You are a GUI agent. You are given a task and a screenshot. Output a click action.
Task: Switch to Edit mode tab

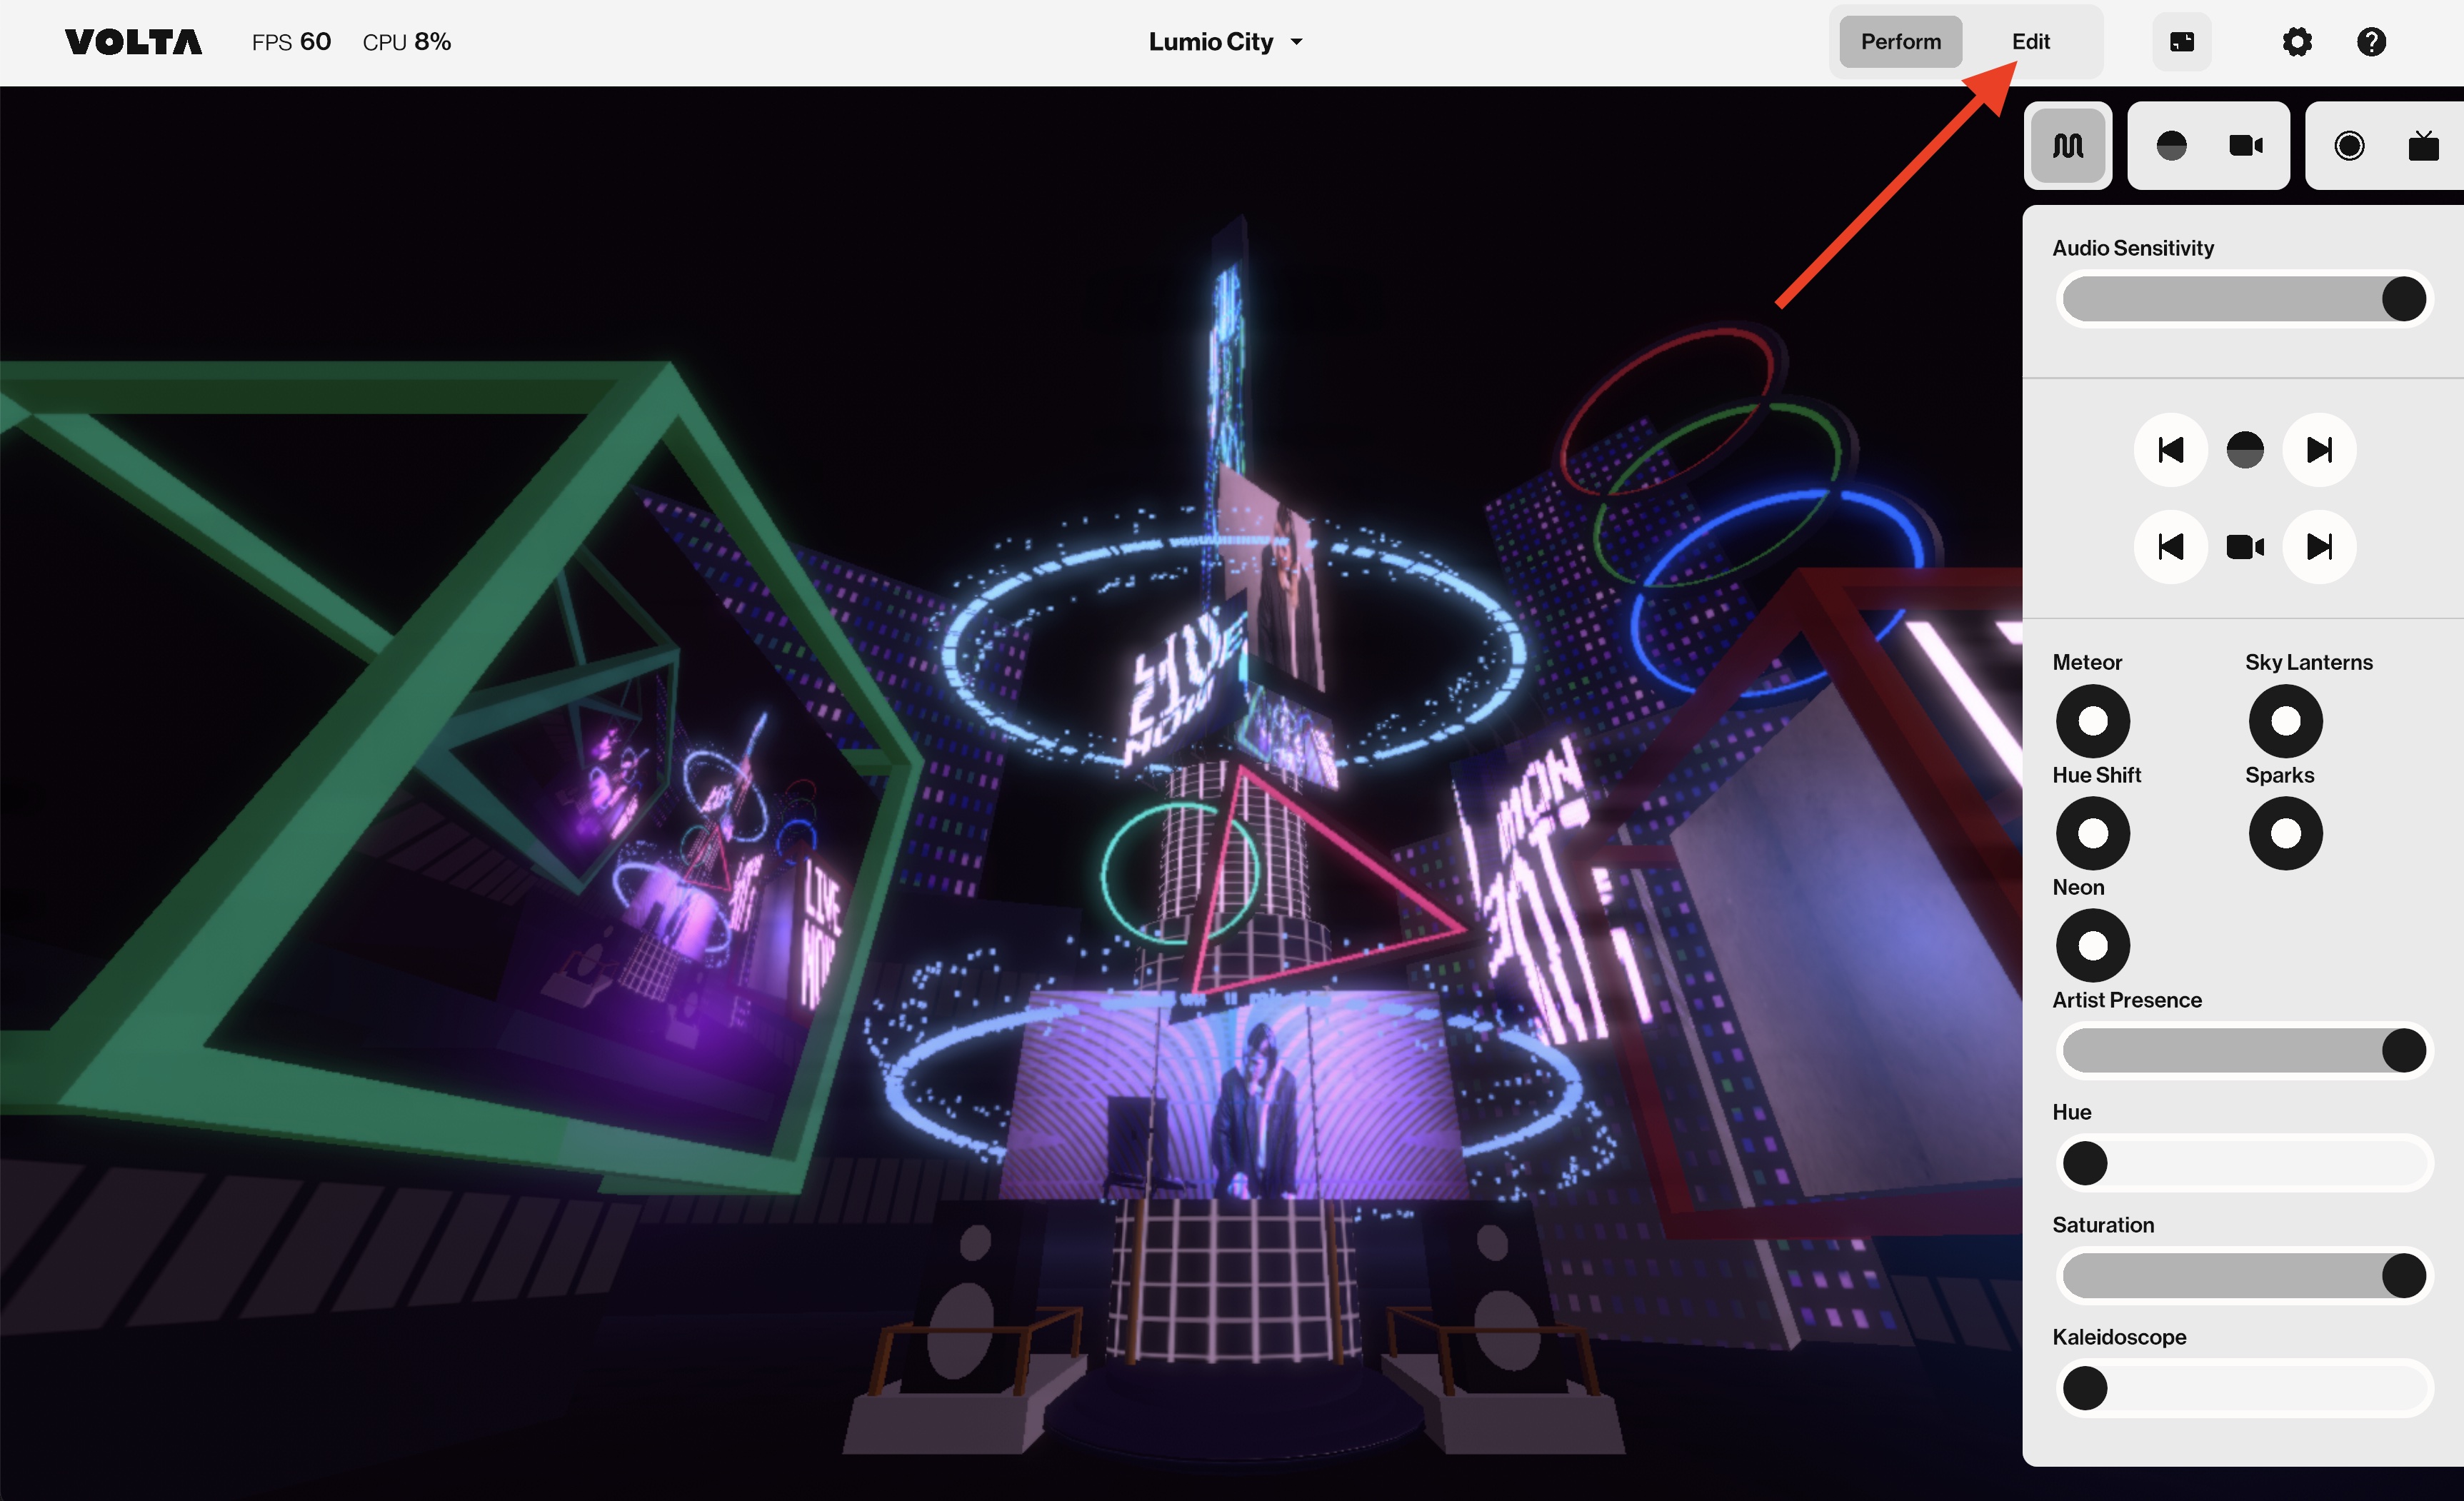(x=2030, y=42)
